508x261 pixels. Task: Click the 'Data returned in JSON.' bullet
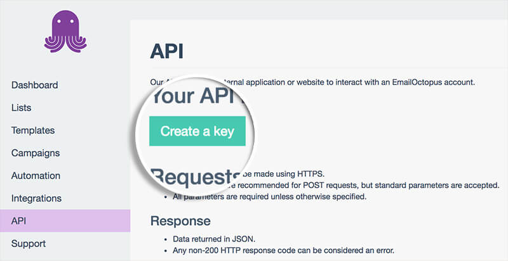tap(214, 239)
